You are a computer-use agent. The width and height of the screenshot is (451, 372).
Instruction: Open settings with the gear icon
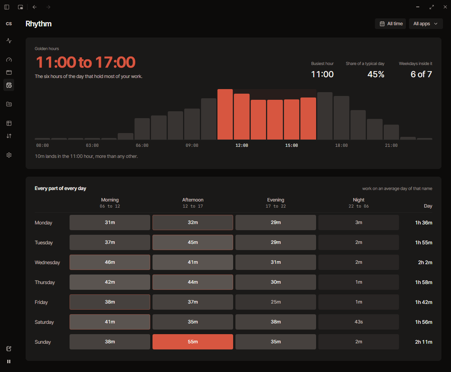coord(9,155)
